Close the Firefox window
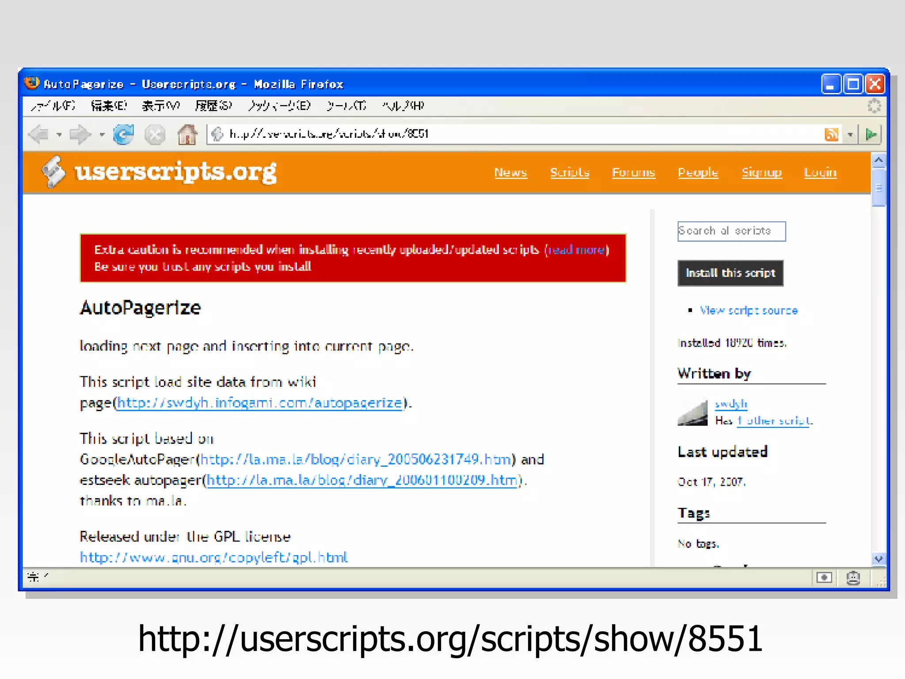This screenshot has width=905, height=679. click(x=875, y=84)
